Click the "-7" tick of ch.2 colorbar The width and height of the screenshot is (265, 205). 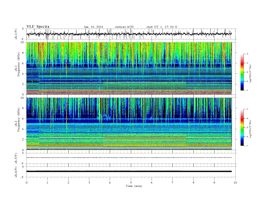click(x=247, y=146)
